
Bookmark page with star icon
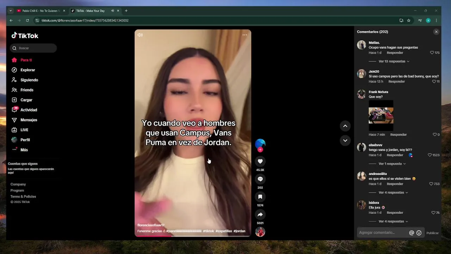coord(409,20)
